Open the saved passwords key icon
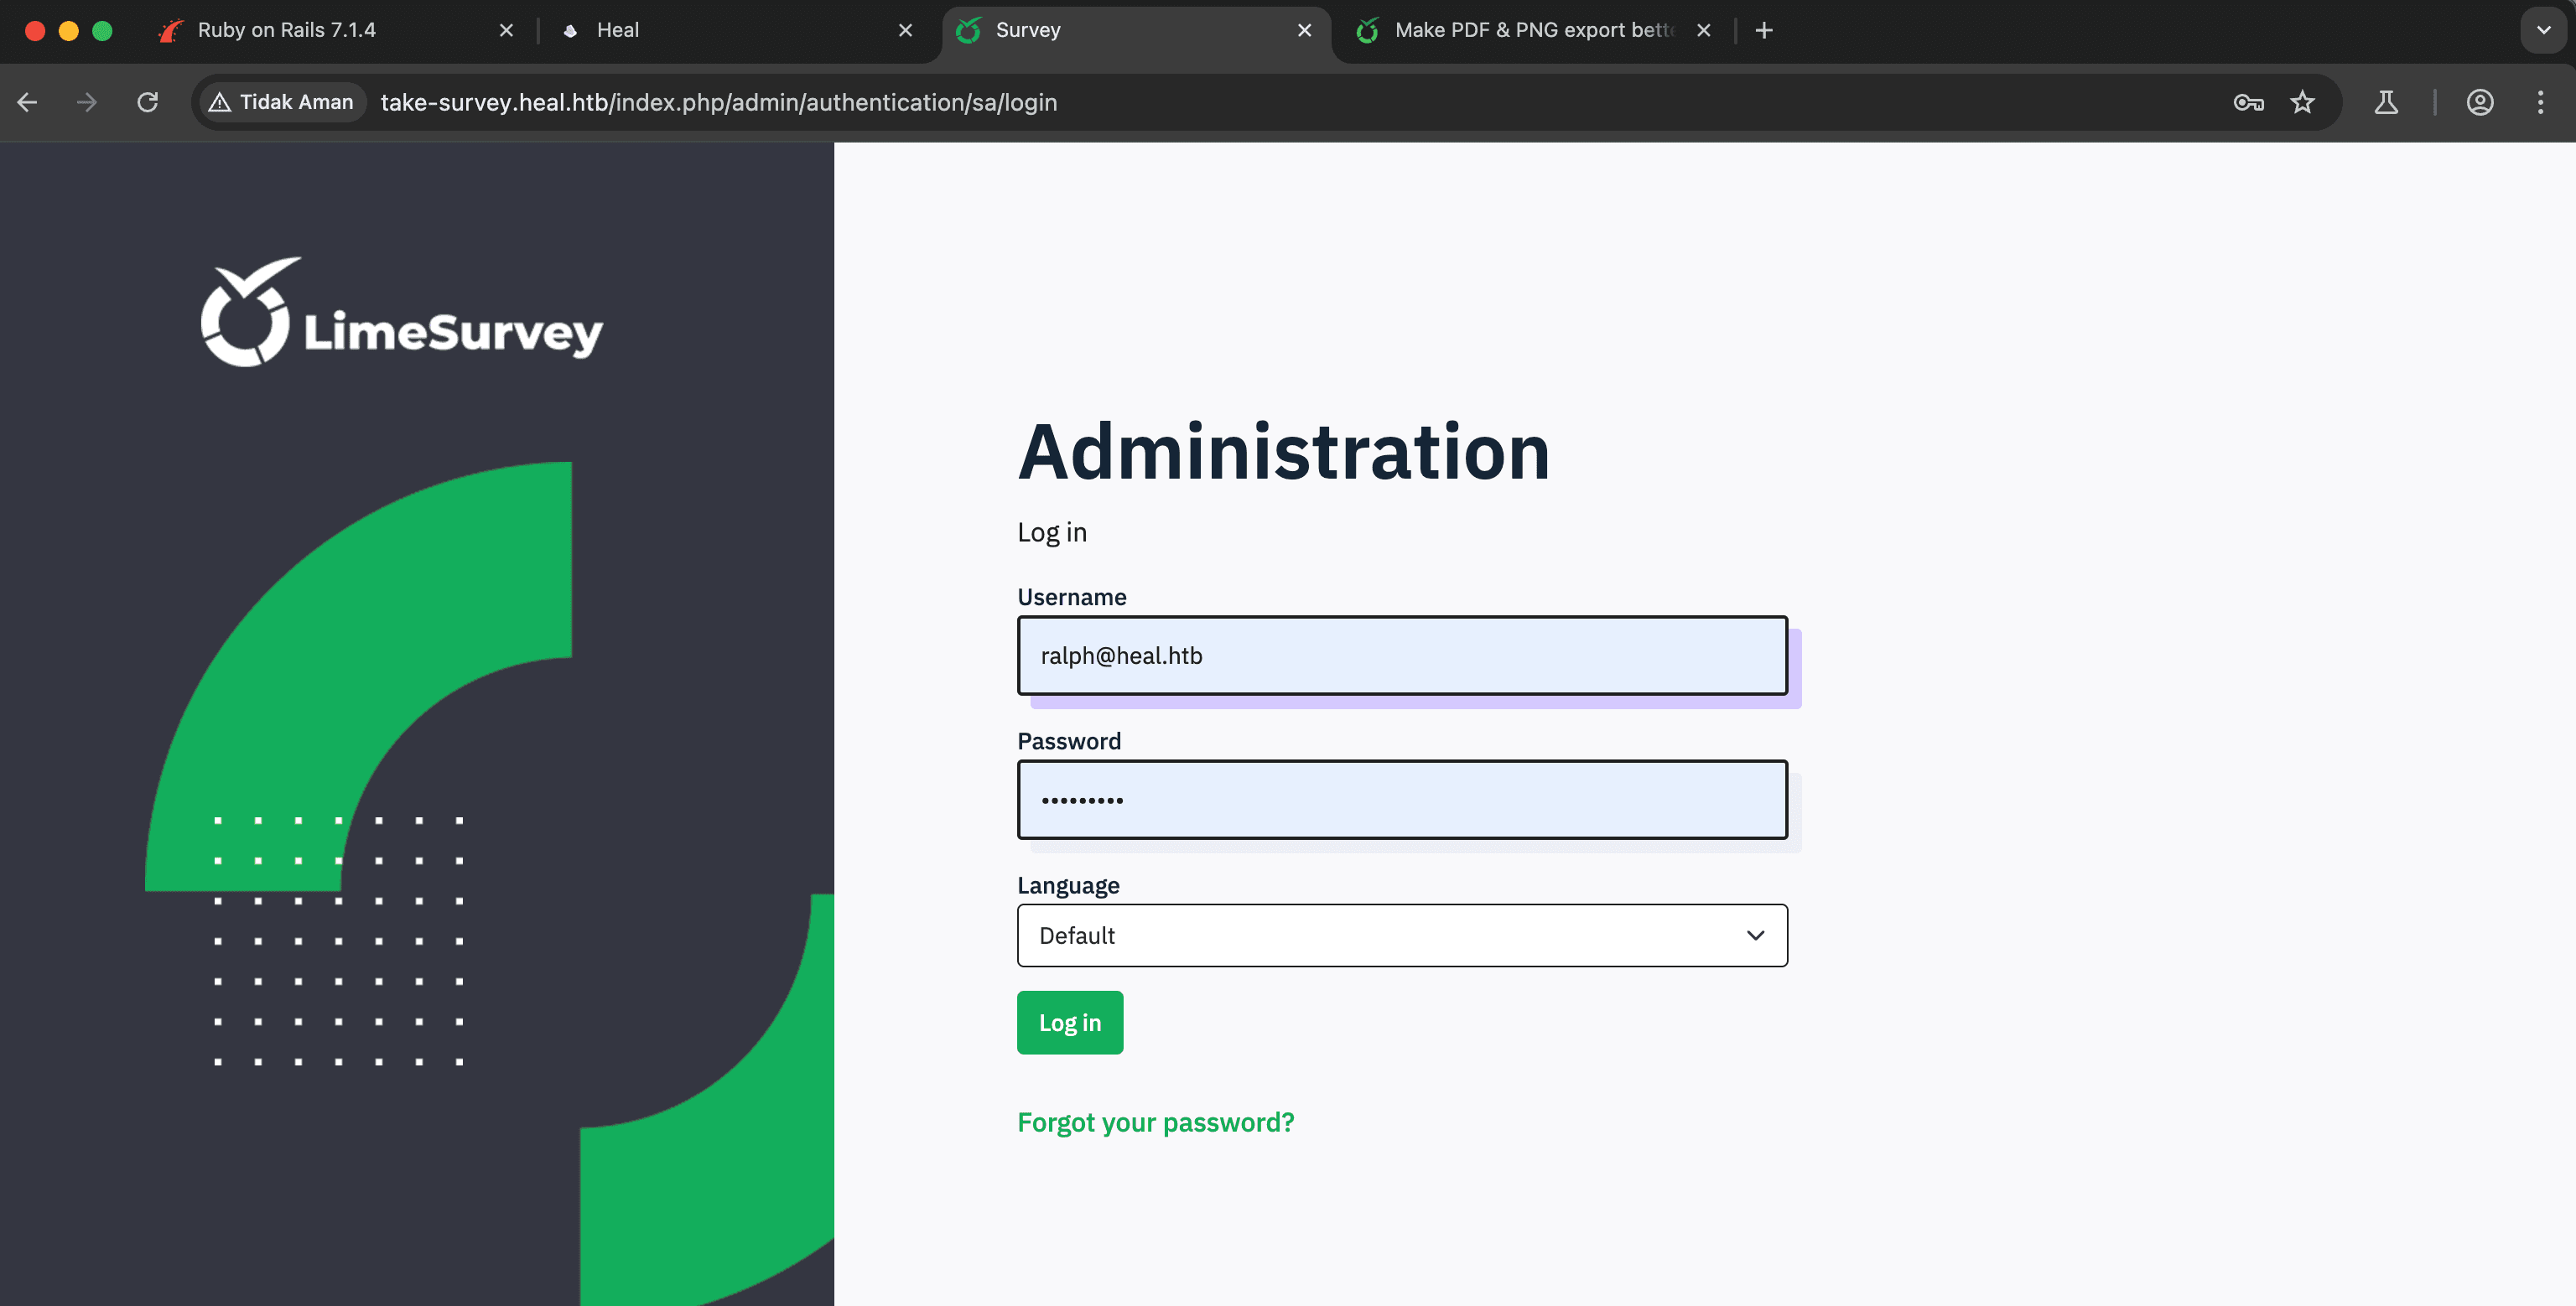Viewport: 2576px width, 1306px height. [x=2247, y=102]
